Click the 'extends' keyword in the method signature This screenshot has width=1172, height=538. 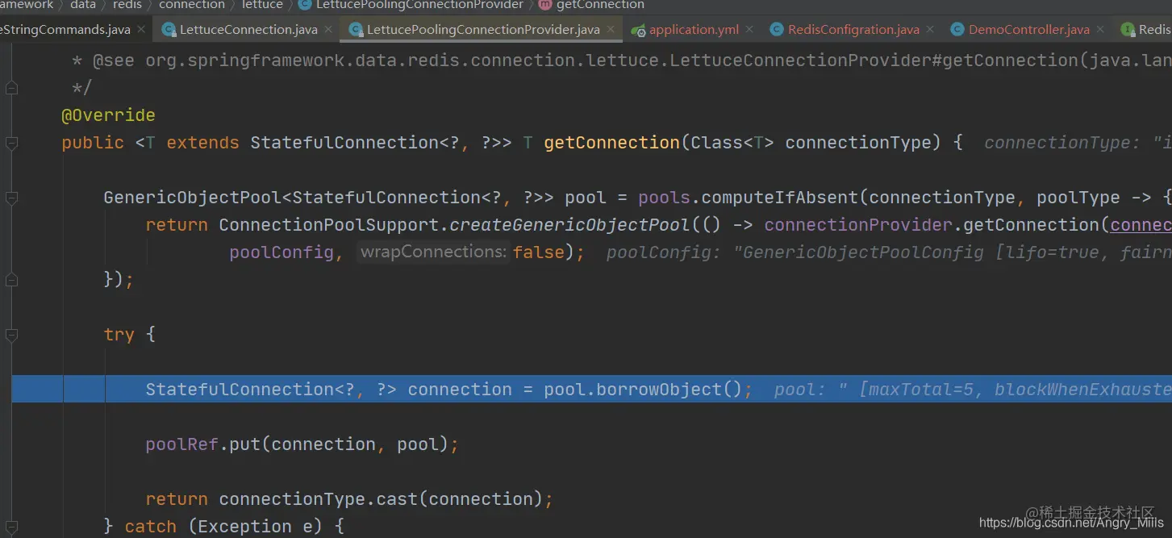tap(202, 143)
